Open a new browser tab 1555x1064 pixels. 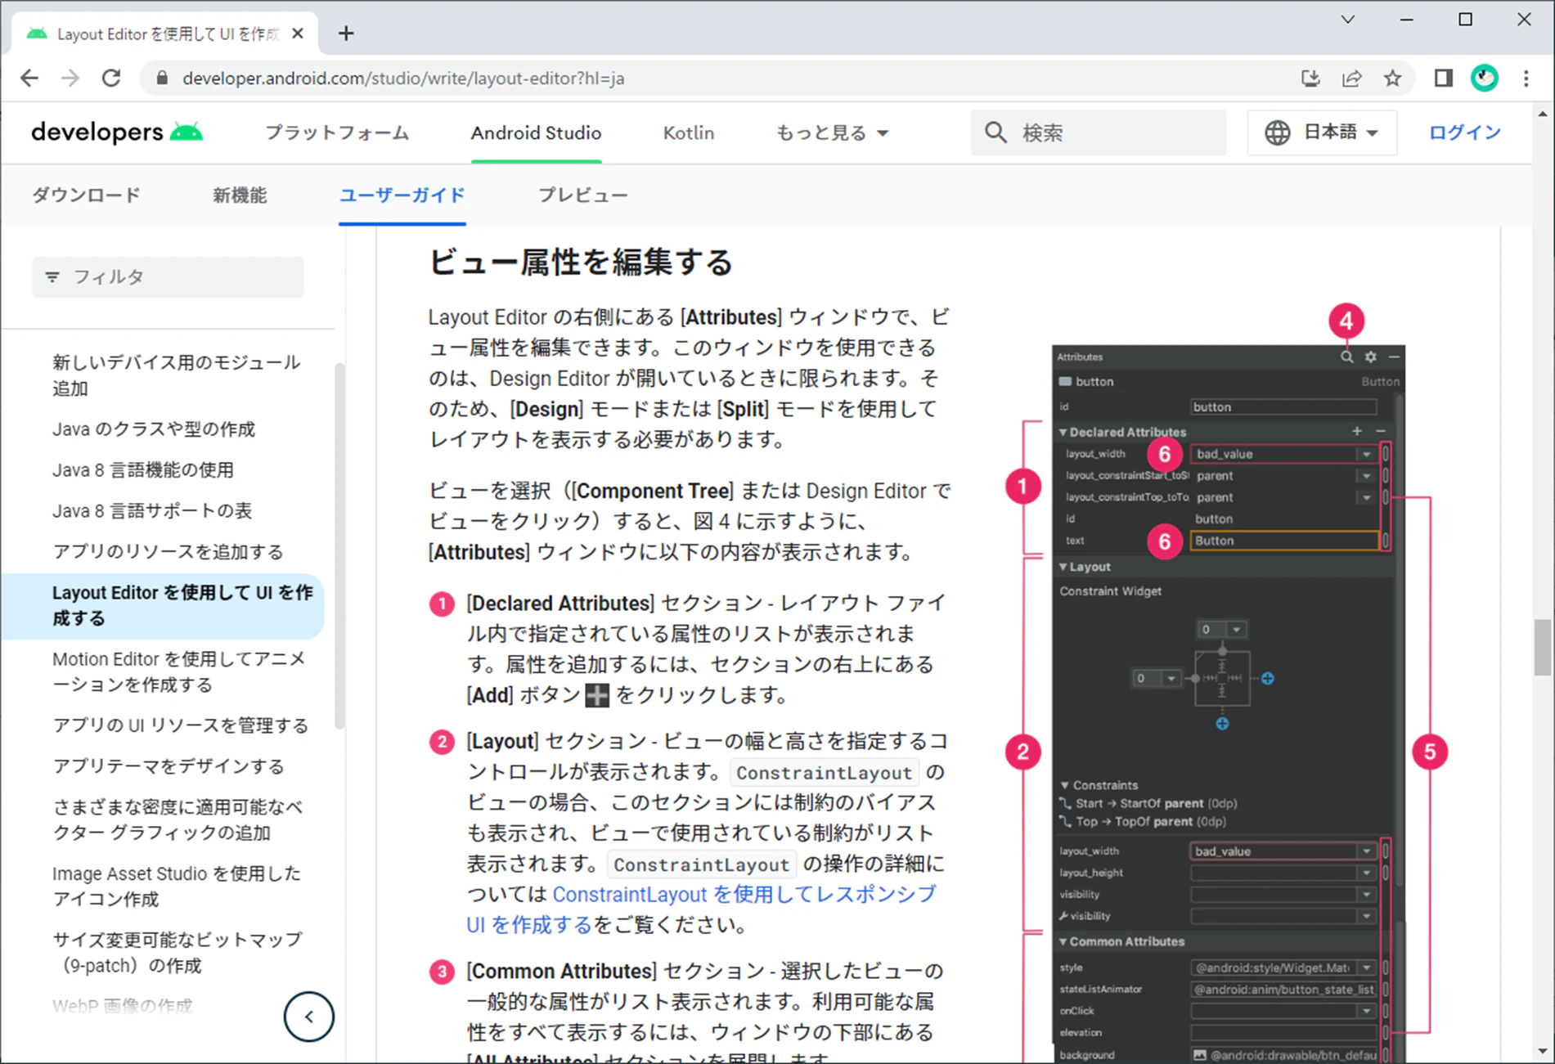[346, 34]
